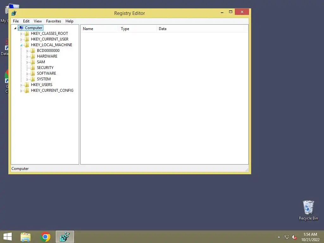
Task: Select the SAM label
Action: [x=41, y=62]
